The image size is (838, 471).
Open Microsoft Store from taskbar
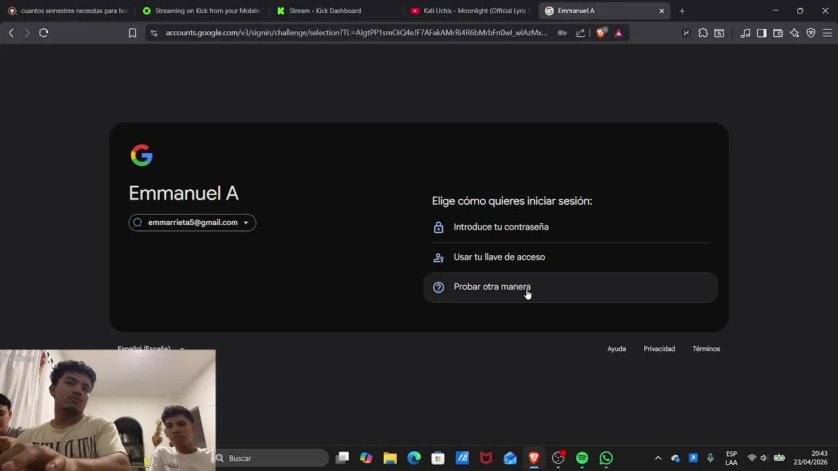click(x=438, y=458)
